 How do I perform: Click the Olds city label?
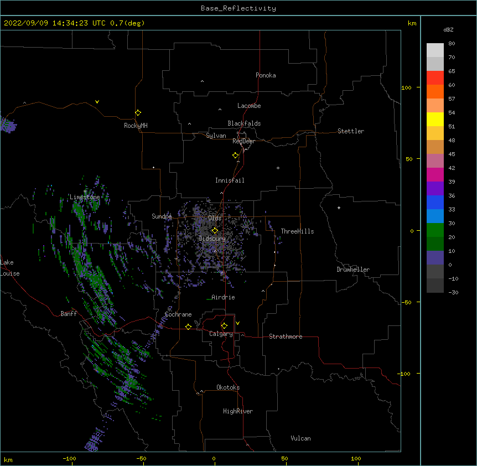tap(215, 218)
